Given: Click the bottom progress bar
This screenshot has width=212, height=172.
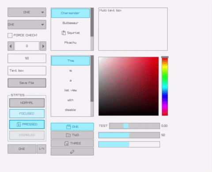Looking at the screenshot, I should click(x=129, y=144).
